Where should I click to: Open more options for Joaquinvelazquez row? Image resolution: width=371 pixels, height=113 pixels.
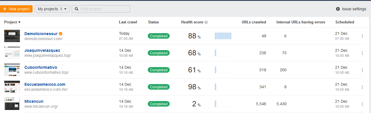(x=362, y=53)
